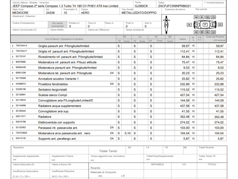
Task: Click the "Spese Accessorie" field label
Action: [x=135, y=30]
